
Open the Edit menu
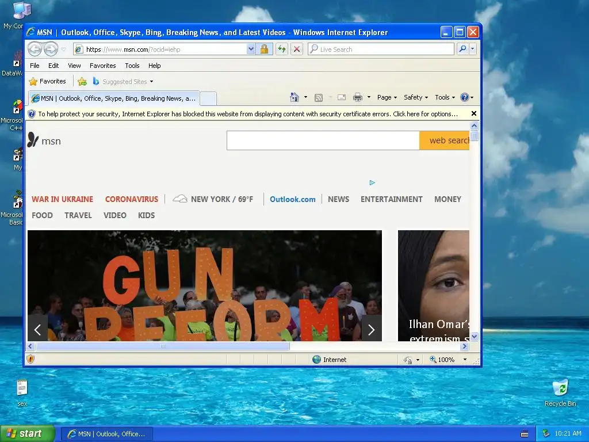click(x=53, y=66)
